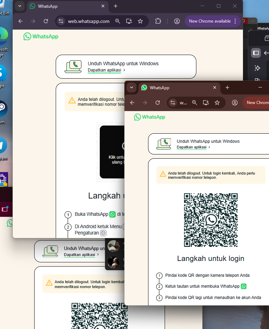This screenshot has height=329, width=269.
Task: Bookmark page with star in rear window
Action: [x=140, y=21]
